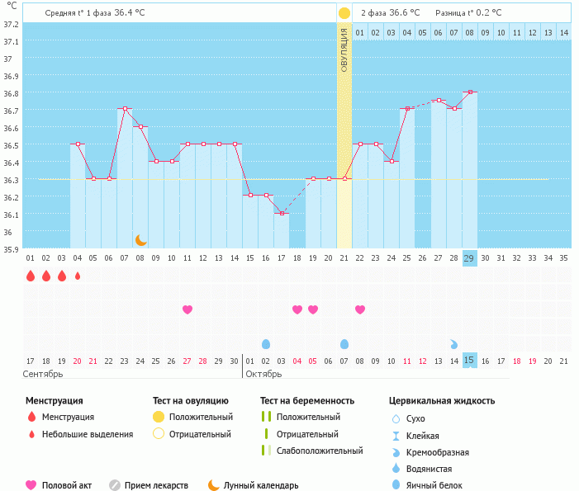This screenshot has width=579, height=491.
Task: Select the 36.8 temperature point on day 29
Action: pyautogui.click(x=469, y=92)
